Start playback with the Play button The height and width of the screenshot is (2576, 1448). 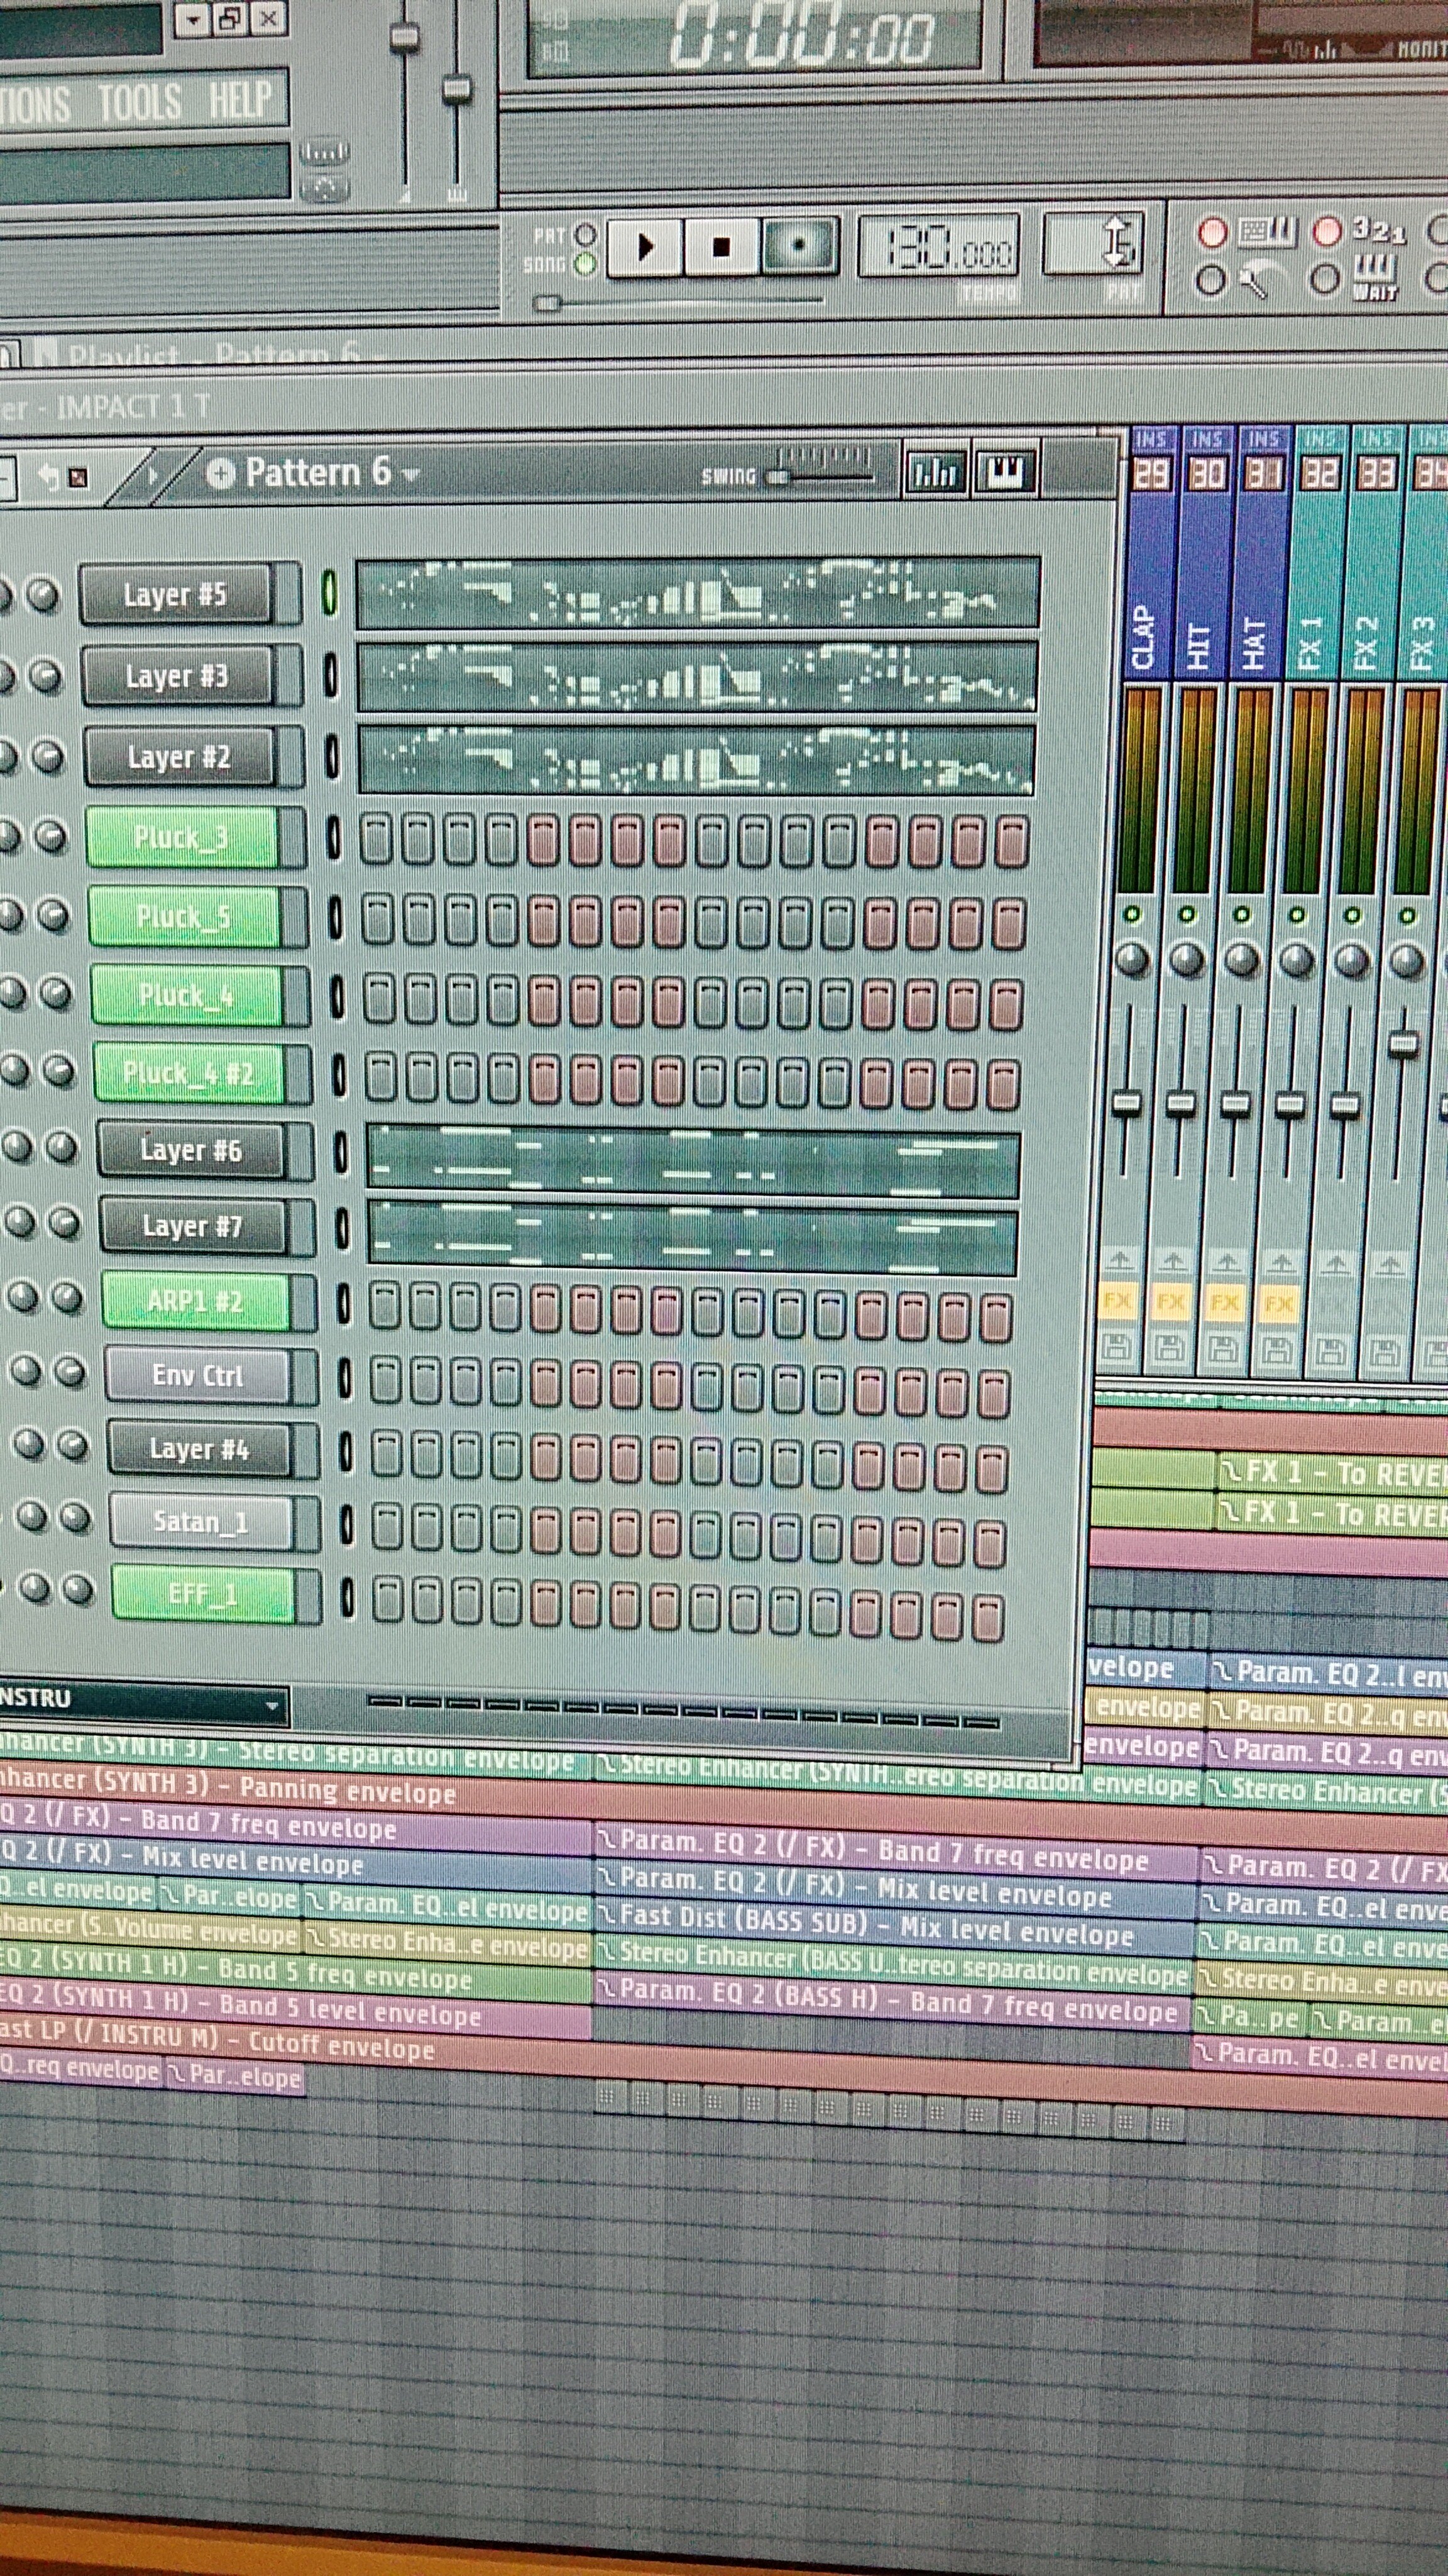pyautogui.click(x=645, y=246)
